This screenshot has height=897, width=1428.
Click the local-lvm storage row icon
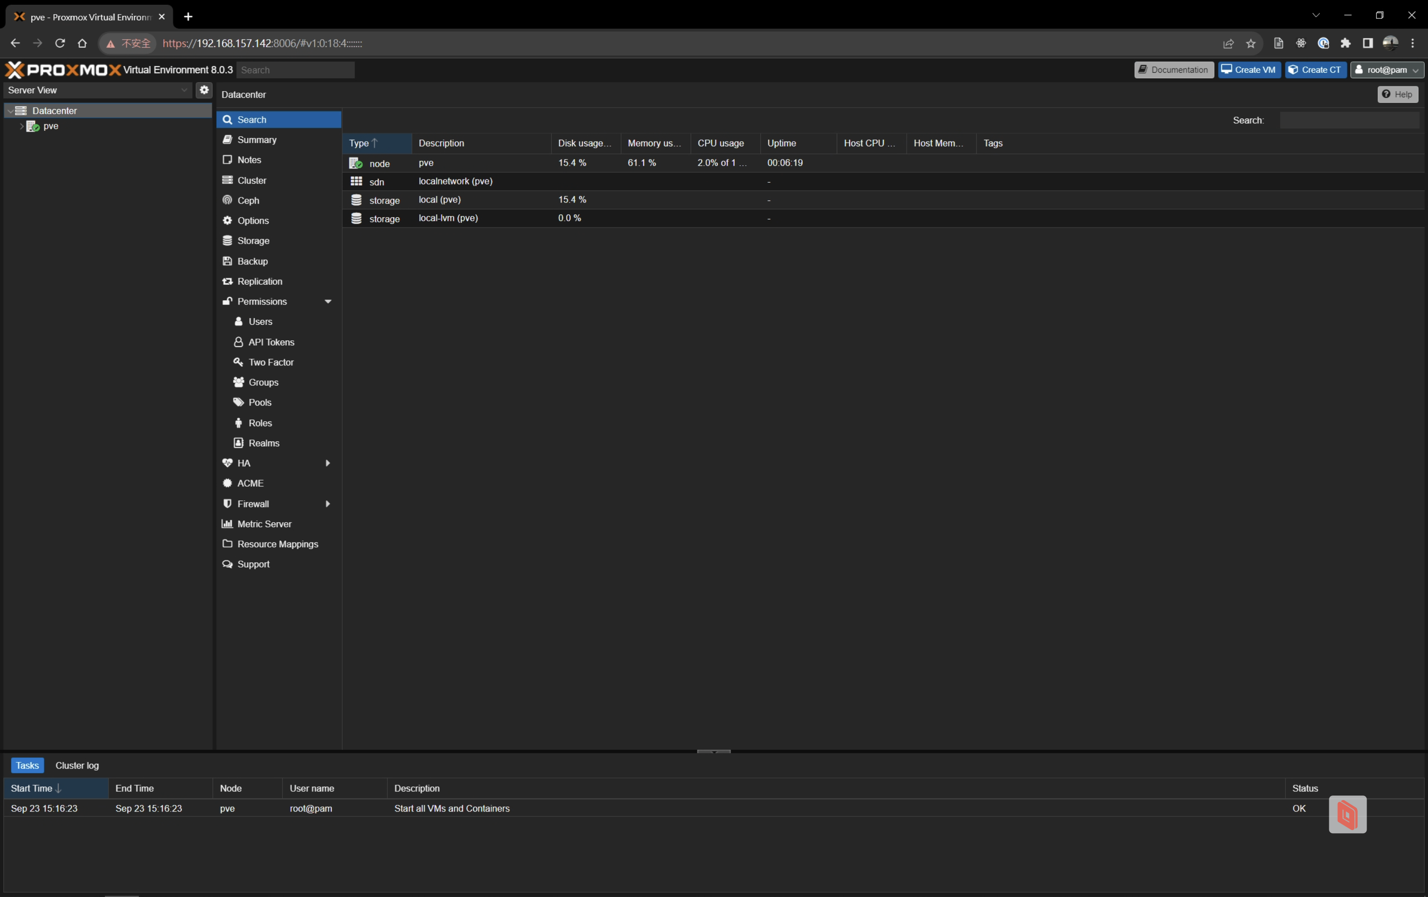[x=356, y=218]
